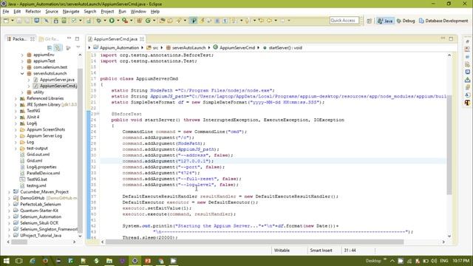The width and height of the screenshot is (473, 266).
Task: Collapse the @BeforeTest method folding marker
Action: pyautogui.click(x=98, y=114)
